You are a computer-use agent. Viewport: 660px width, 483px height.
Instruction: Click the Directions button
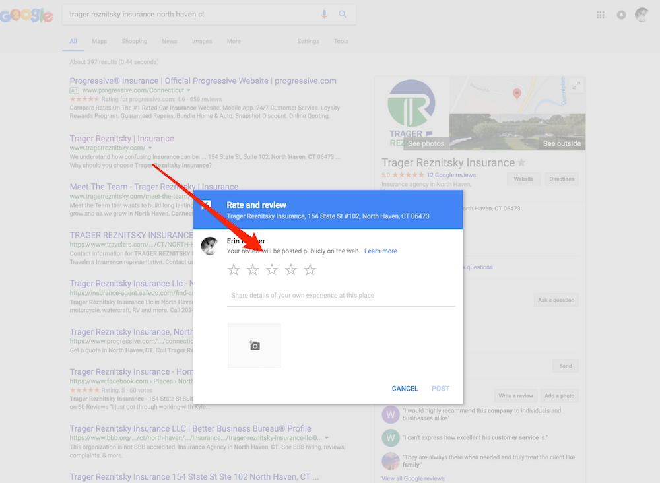click(x=562, y=179)
